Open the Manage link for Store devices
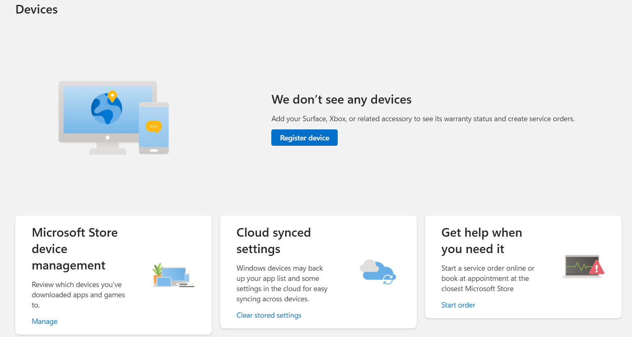 [x=45, y=321]
